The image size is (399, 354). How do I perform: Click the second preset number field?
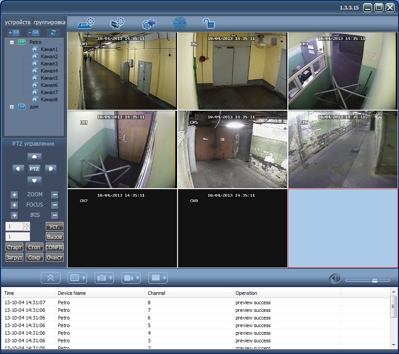pyautogui.click(x=17, y=237)
